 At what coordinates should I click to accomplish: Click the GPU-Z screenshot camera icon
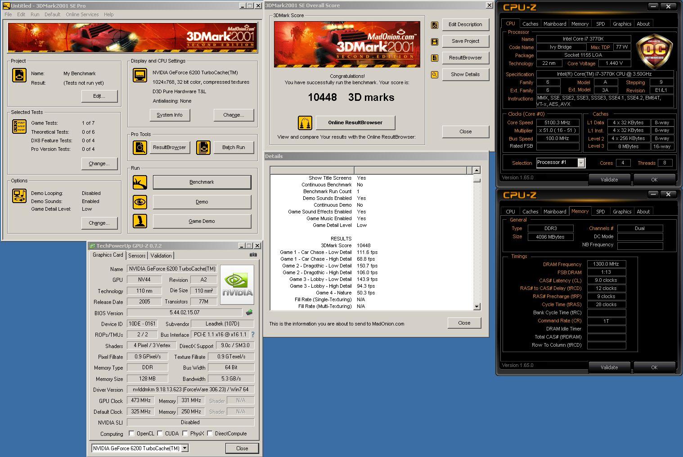pos(253,255)
